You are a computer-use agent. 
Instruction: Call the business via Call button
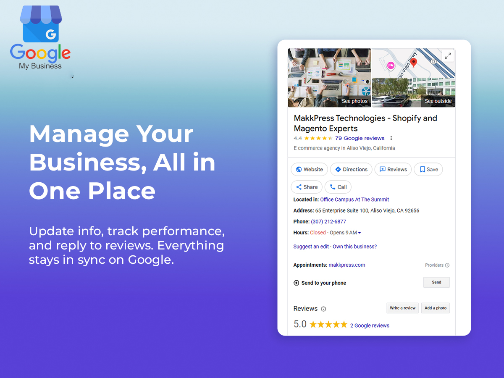pos(338,187)
